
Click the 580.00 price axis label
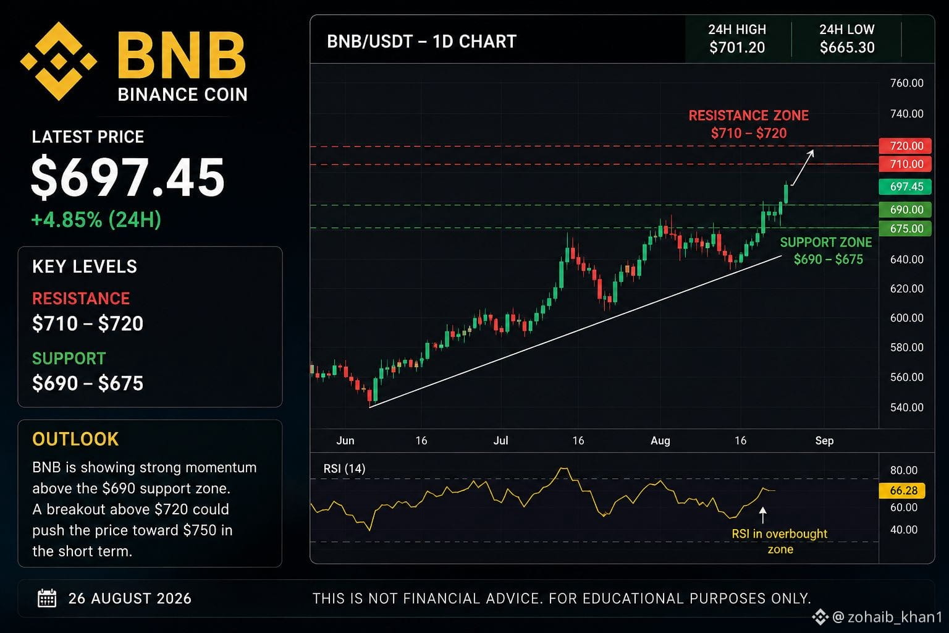(x=907, y=347)
